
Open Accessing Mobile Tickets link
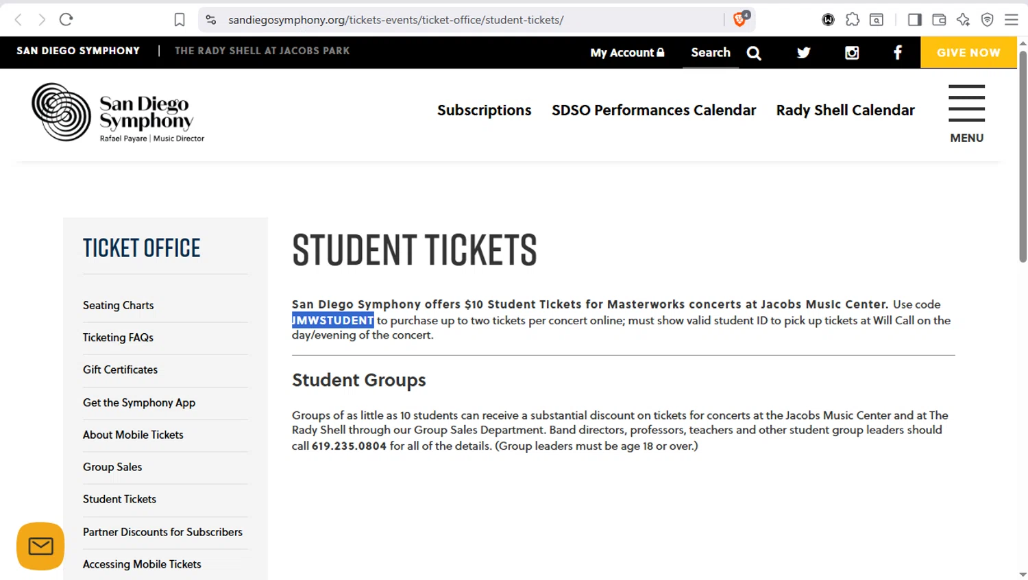point(142,564)
